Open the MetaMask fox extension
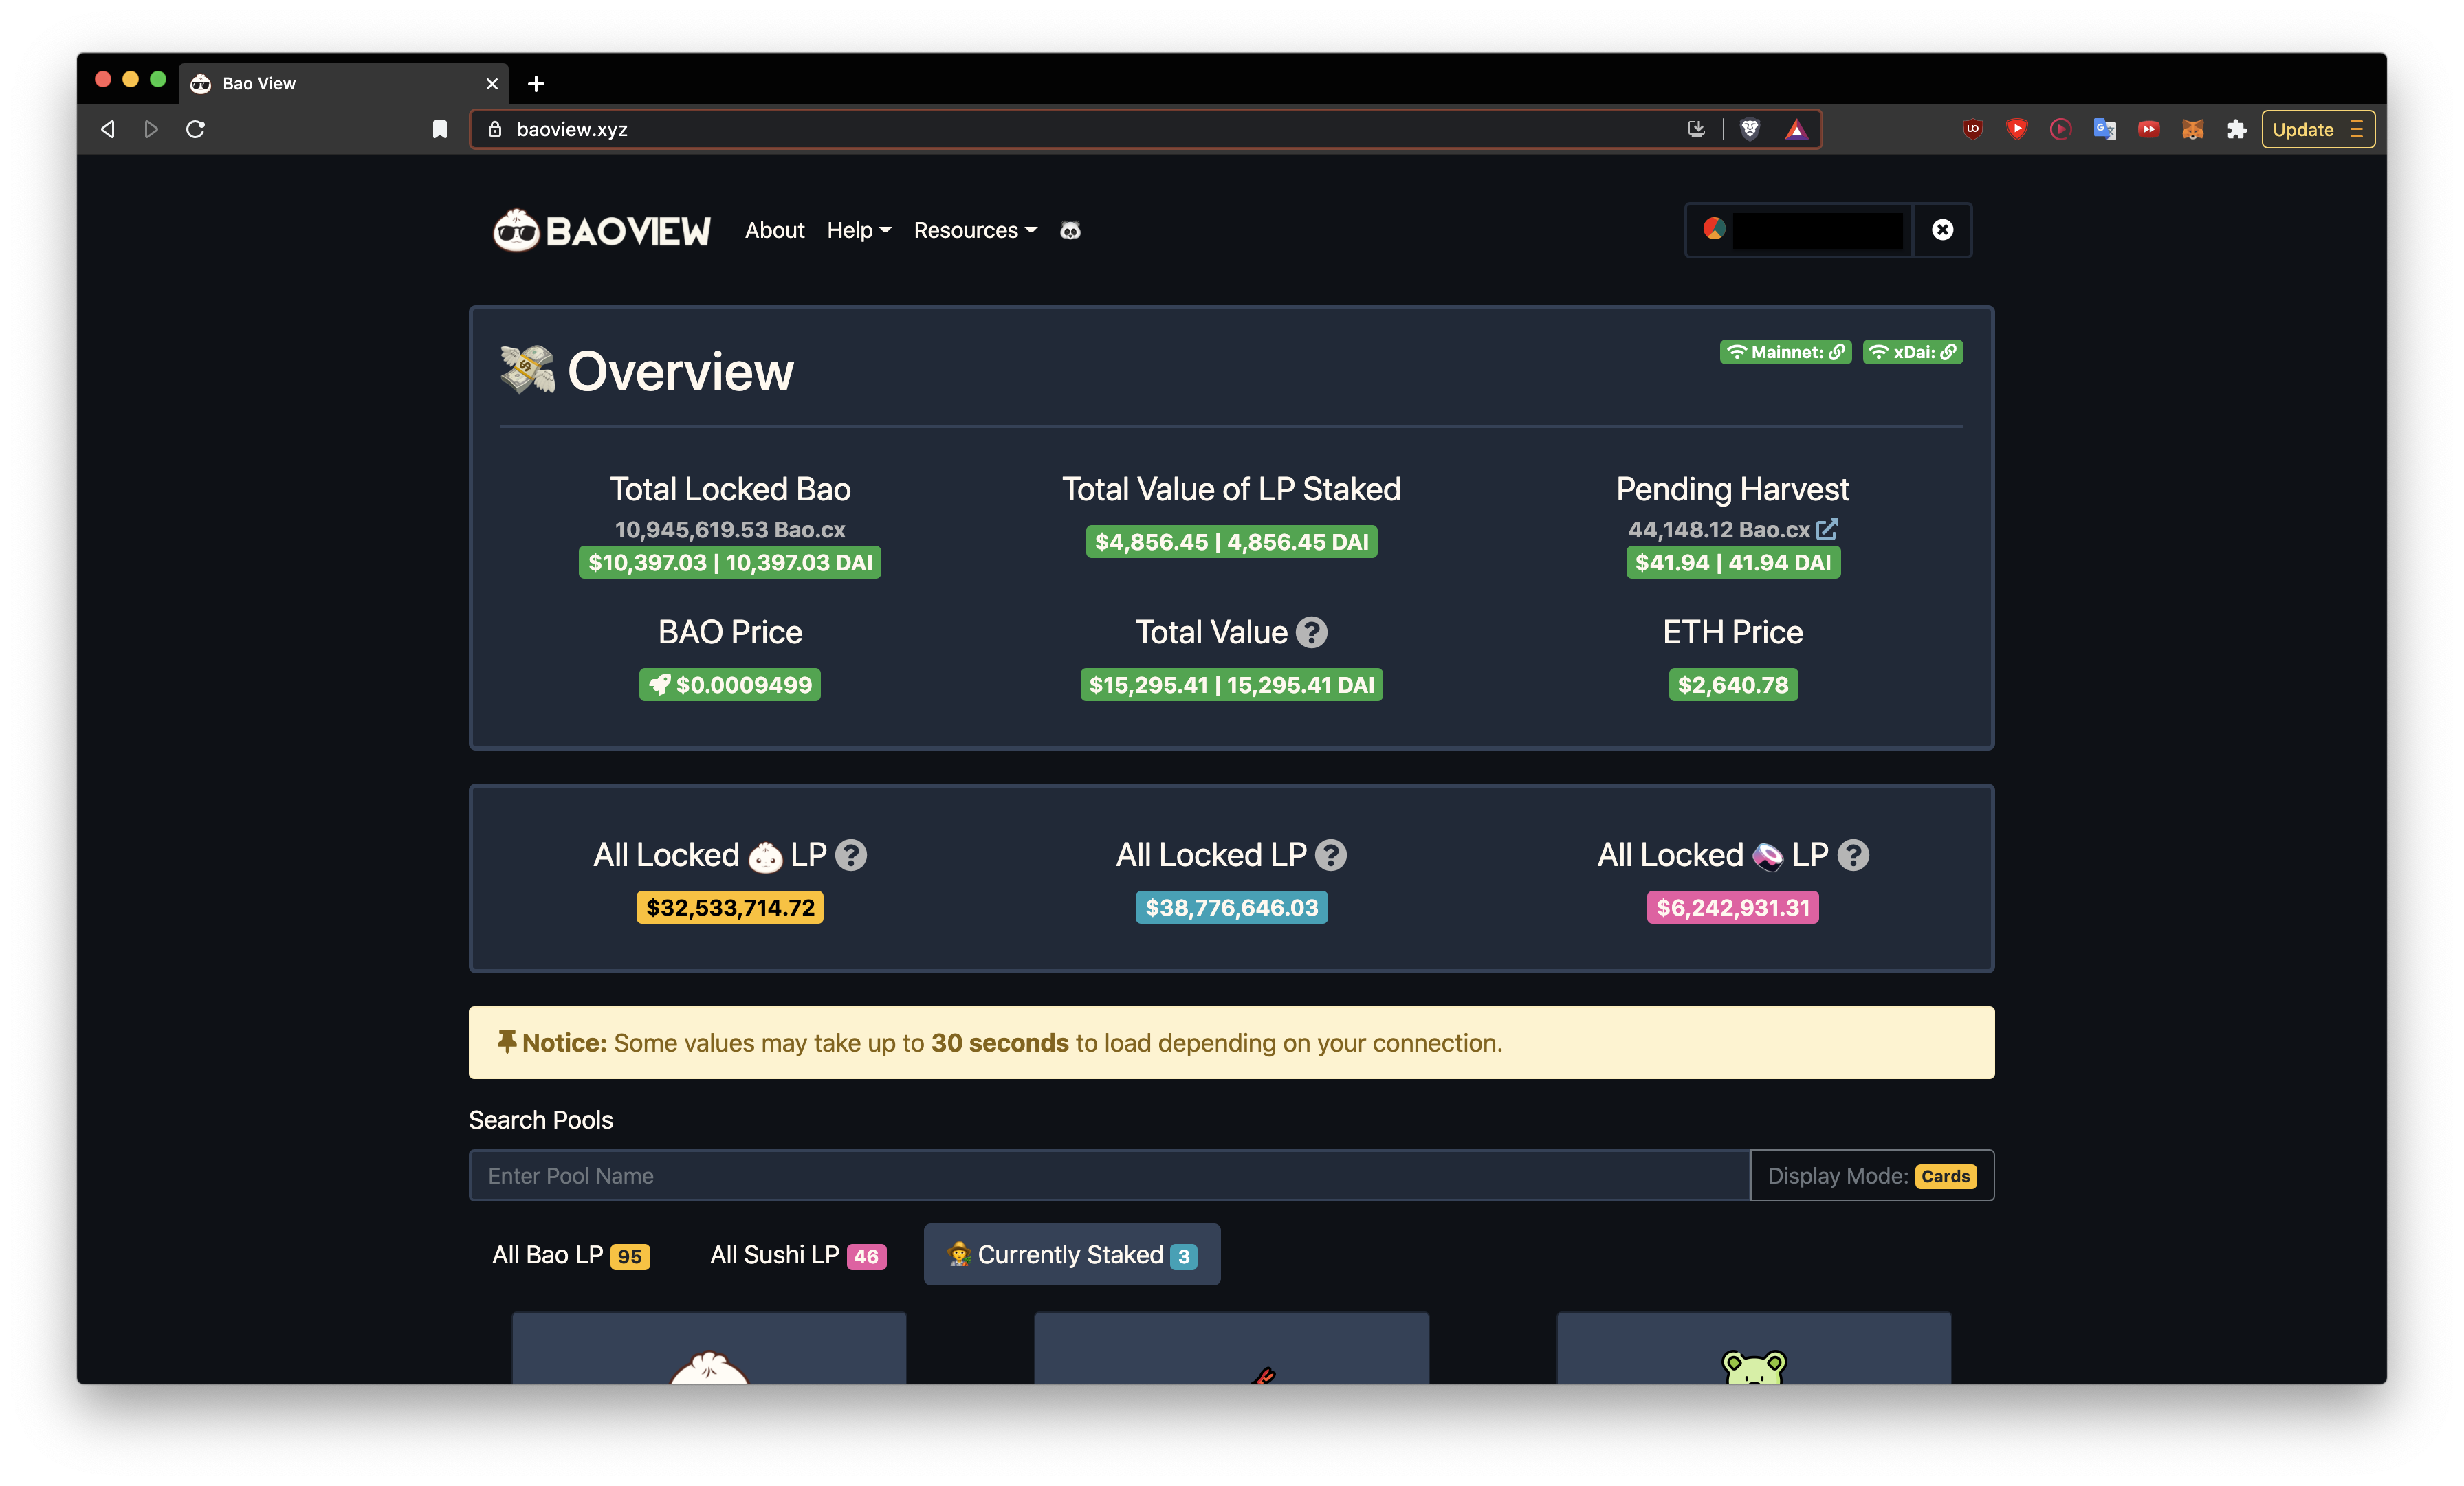 (x=2192, y=129)
